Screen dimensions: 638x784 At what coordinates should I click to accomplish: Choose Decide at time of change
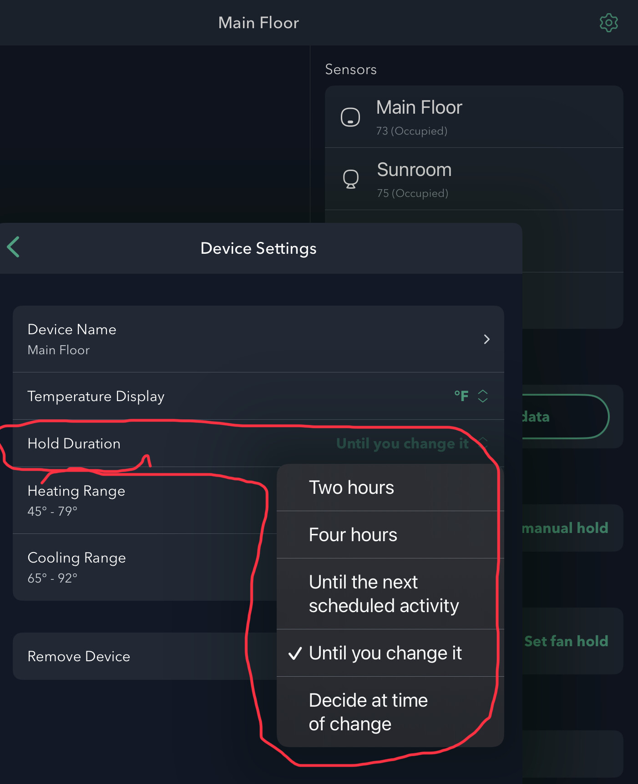click(368, 712)
